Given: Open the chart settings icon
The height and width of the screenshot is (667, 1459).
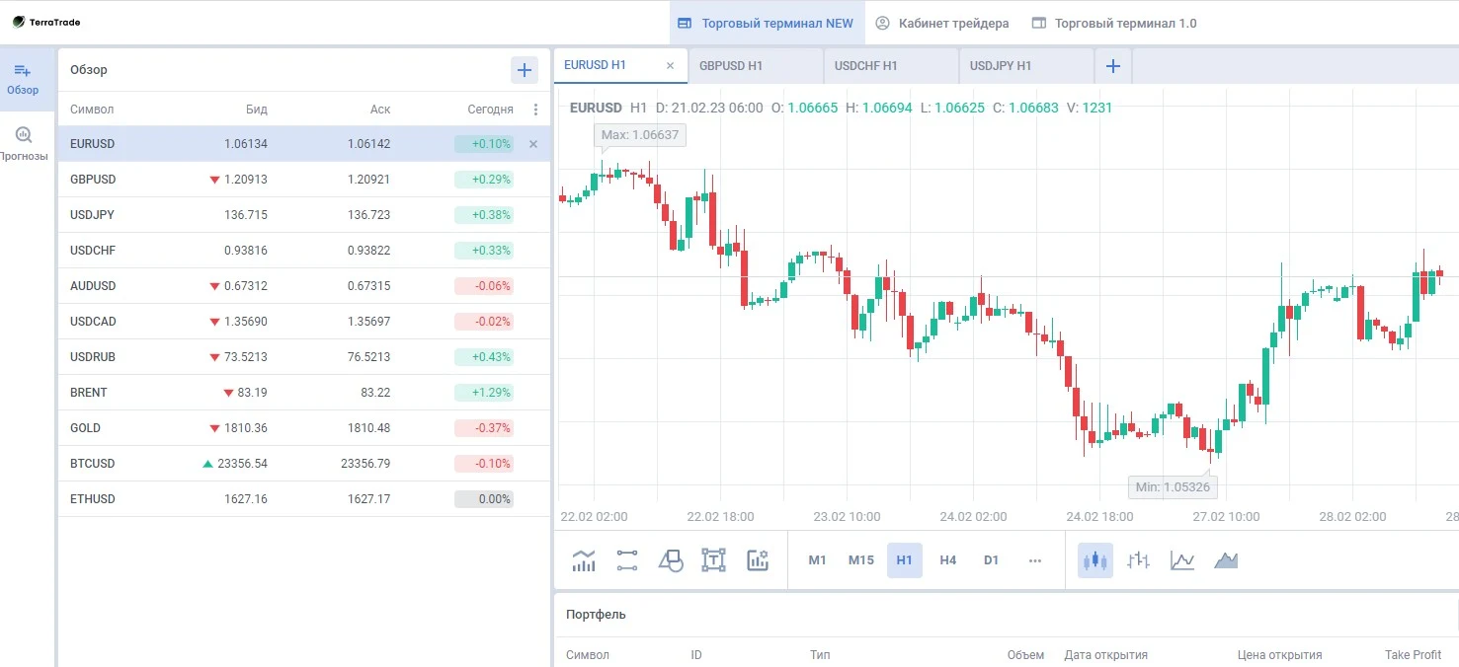Looking at the screenshot, I should coord(758,560).
